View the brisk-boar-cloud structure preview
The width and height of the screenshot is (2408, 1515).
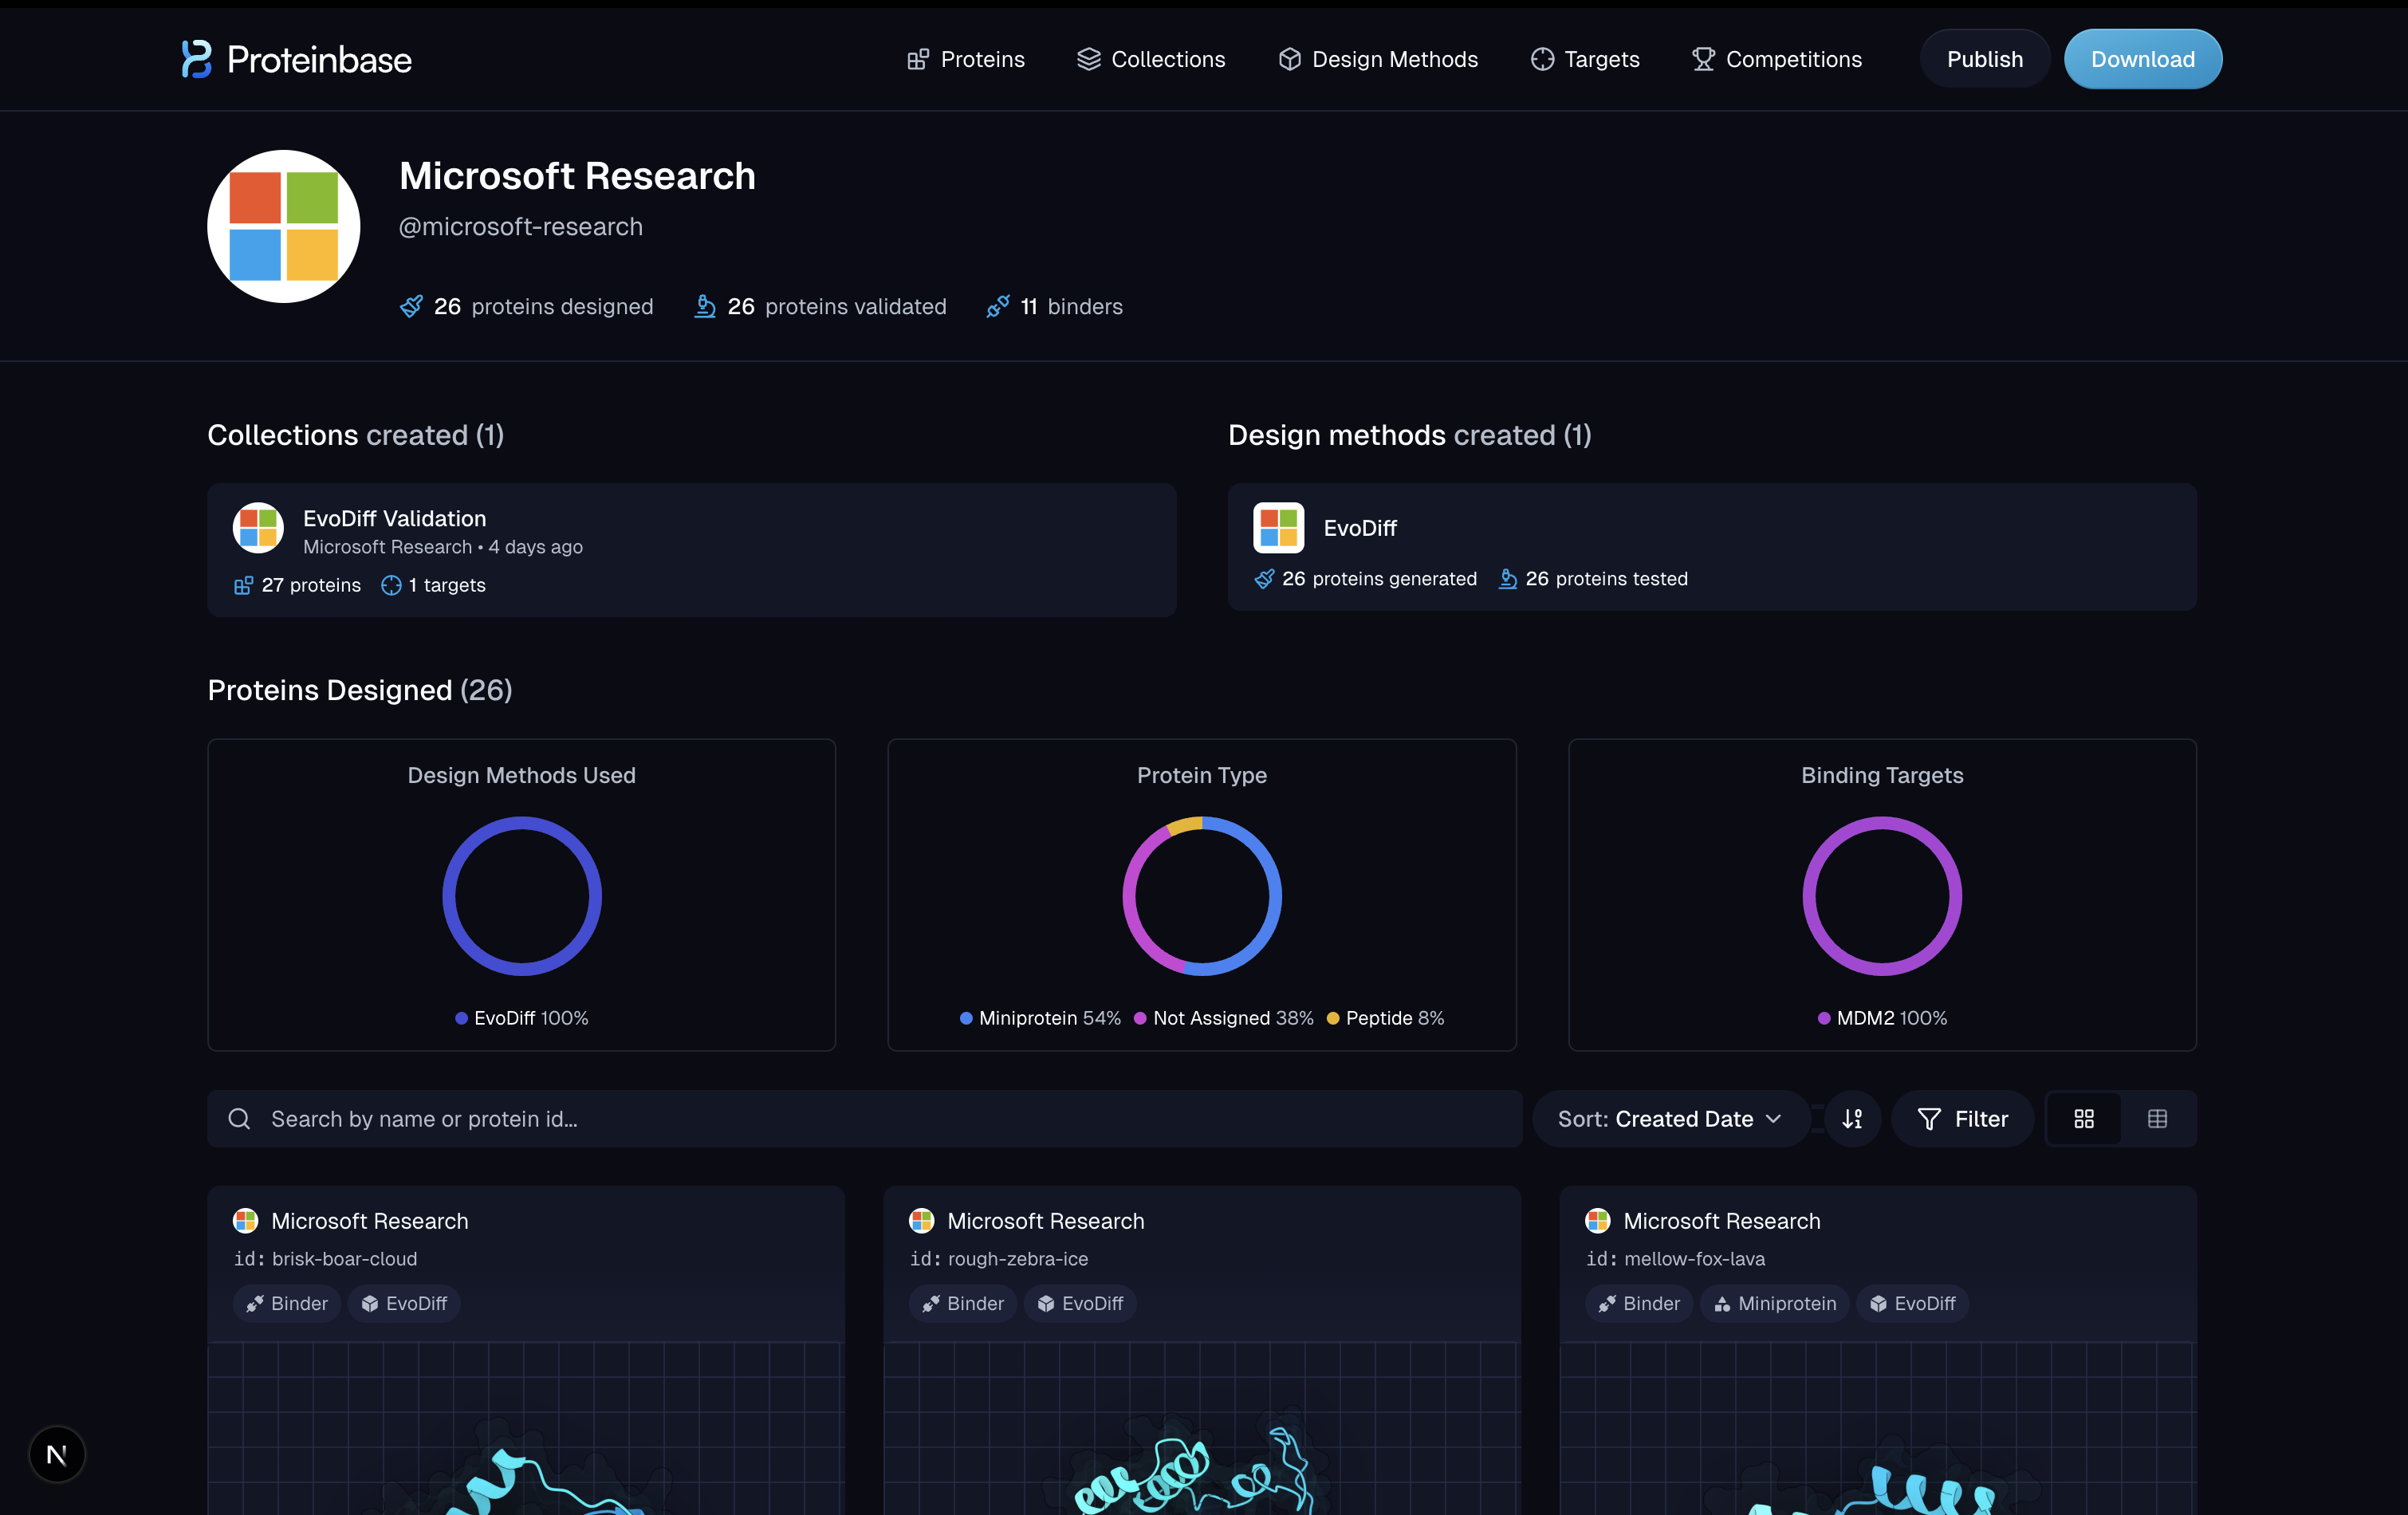[x=526, y=1429]
